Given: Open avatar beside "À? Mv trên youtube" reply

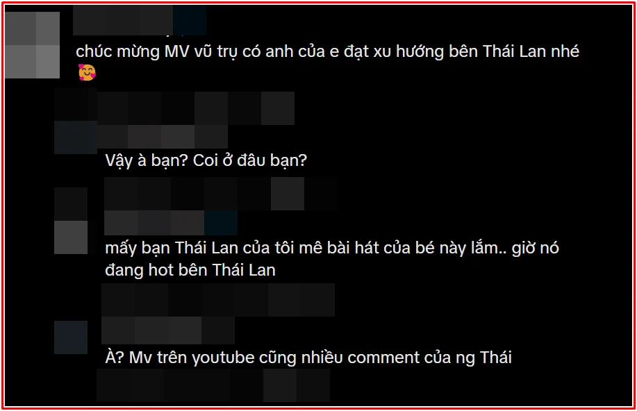Looking at the screenshot, I should pos(71,337).
